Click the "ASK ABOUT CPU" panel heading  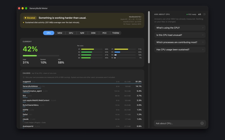[x=162, y=15]
